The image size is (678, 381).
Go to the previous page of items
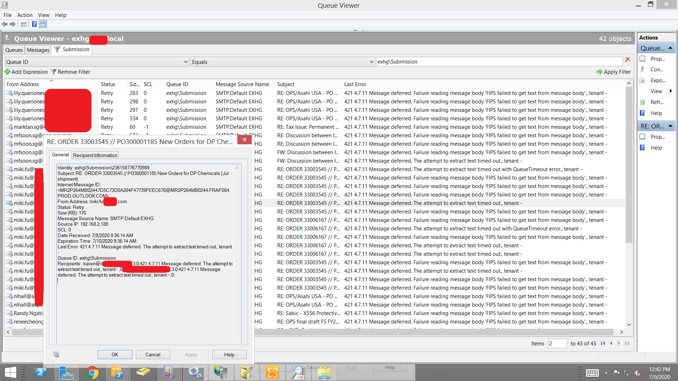[x=611, y=343]
